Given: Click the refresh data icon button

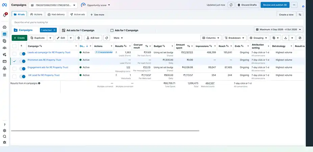Looking at the screenshot, I should point(231,5).
